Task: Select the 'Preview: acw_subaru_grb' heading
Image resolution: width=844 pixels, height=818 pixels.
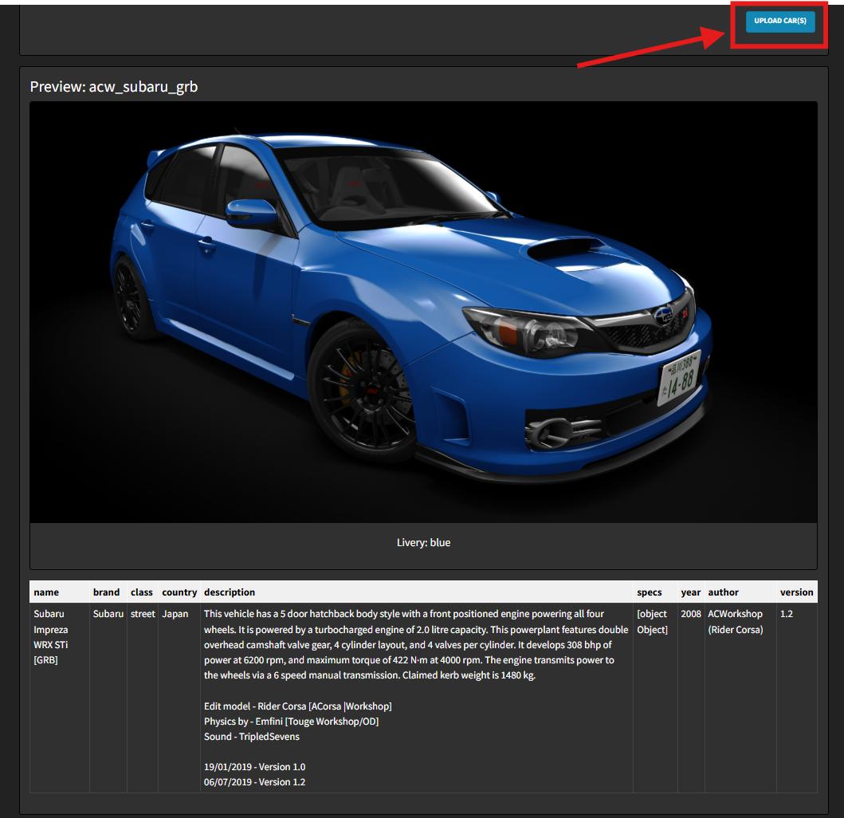Action: pos(114,87)
